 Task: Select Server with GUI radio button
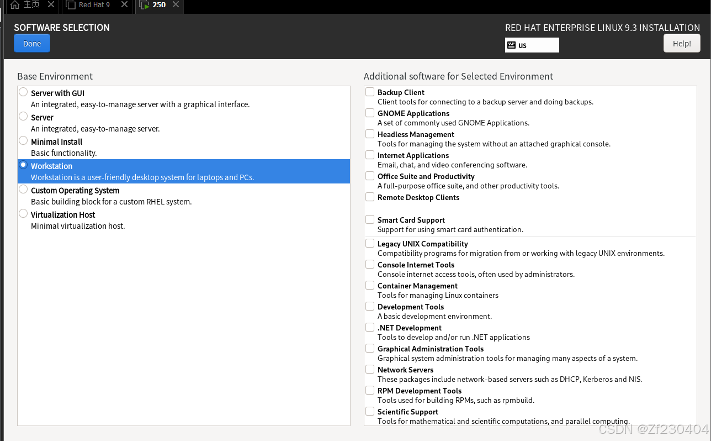click(23, 92)
